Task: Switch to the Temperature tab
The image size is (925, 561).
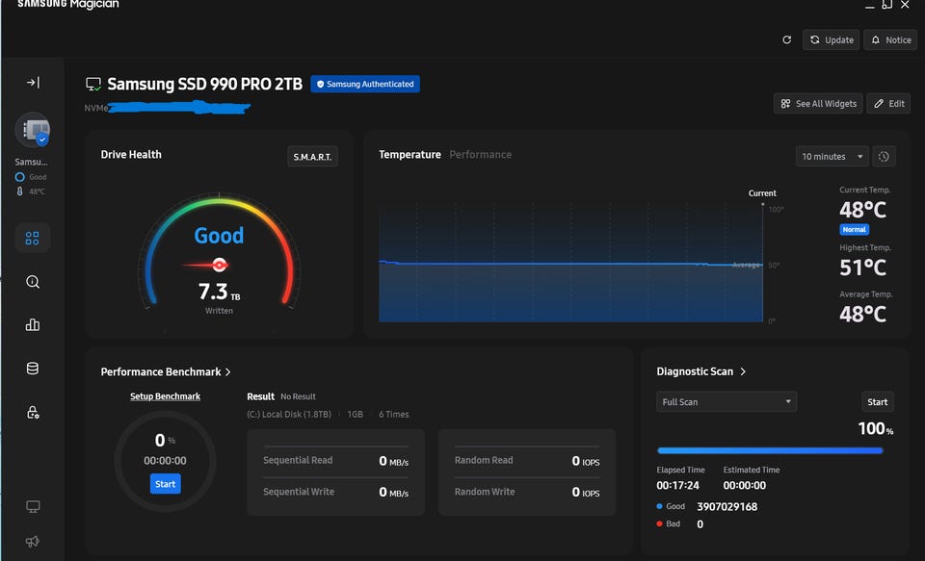Action: (x=410, y=155)
